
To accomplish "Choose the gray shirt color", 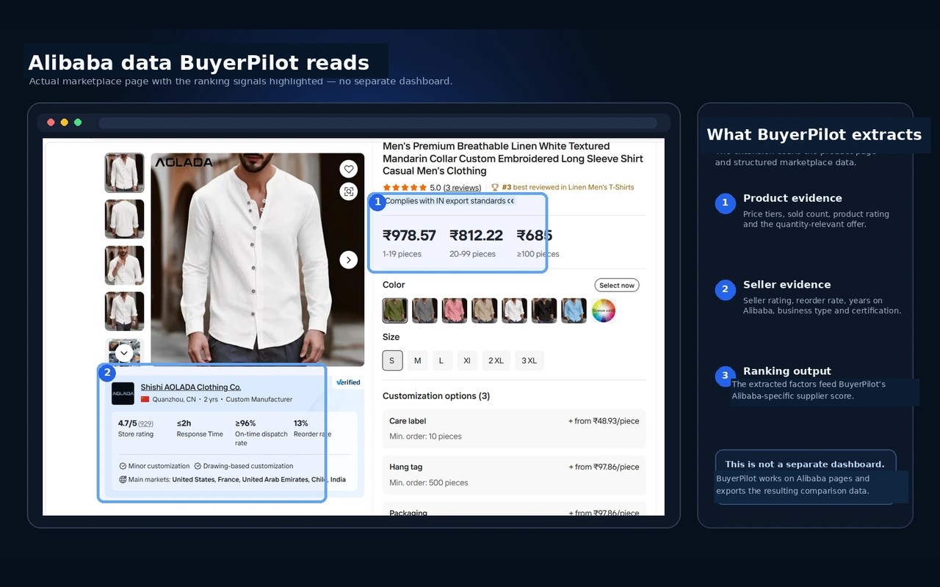I will point(424,310).
